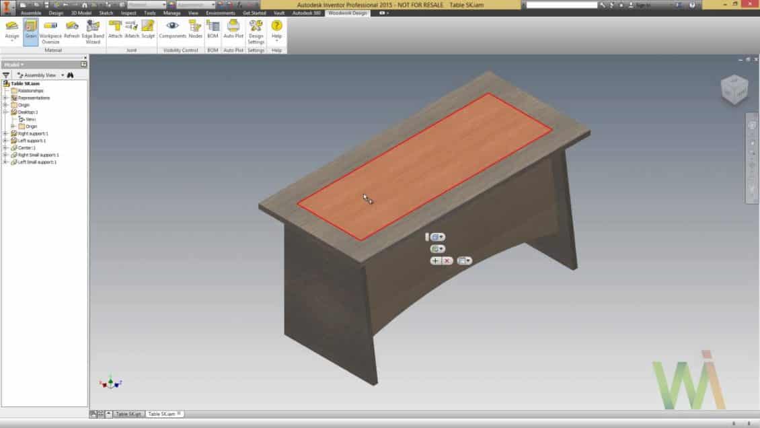
Task: Click the Nodes visibility icon
Action: [x=195, y=27]
